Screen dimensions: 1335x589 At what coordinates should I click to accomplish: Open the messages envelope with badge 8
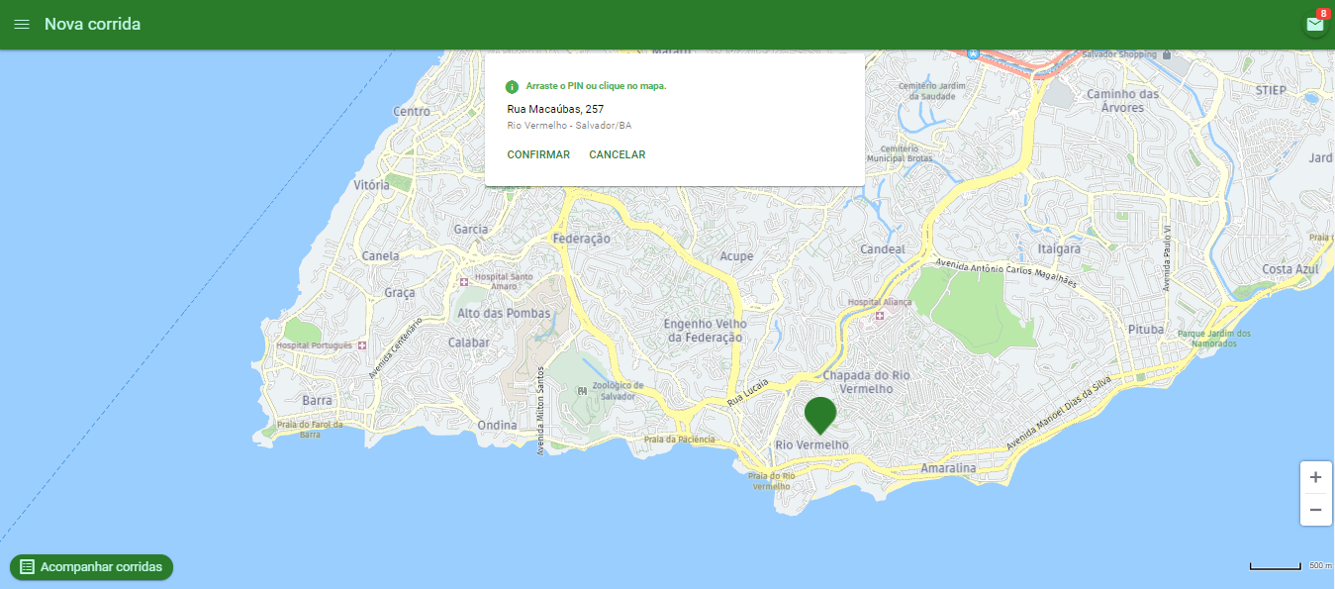point(1315,25)
